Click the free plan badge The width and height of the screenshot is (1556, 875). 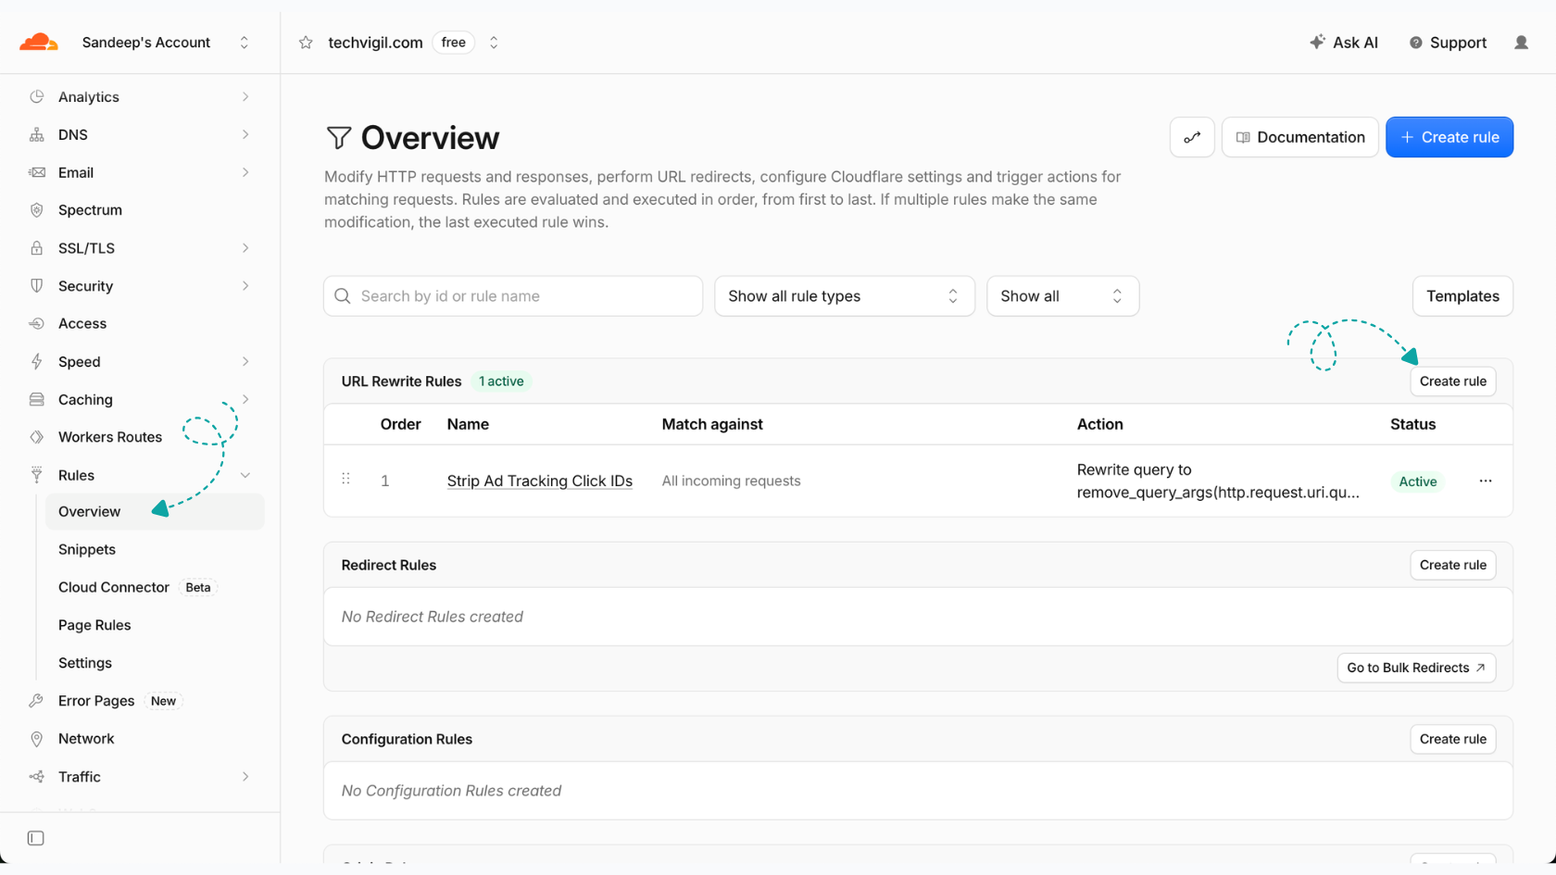pyautogui.click(x=454, y=43)
